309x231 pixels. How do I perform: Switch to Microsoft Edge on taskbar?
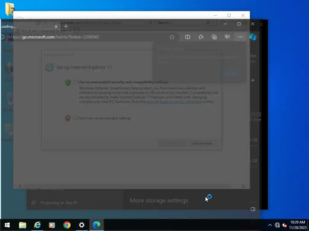click(97, 225)
